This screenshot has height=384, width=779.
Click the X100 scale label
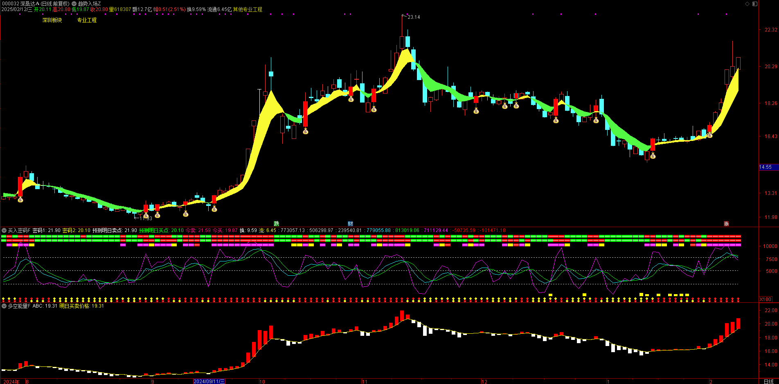coord(765,299)
